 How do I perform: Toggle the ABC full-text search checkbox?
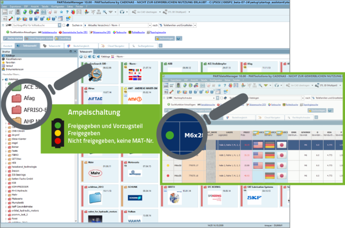tap(7, 25)
